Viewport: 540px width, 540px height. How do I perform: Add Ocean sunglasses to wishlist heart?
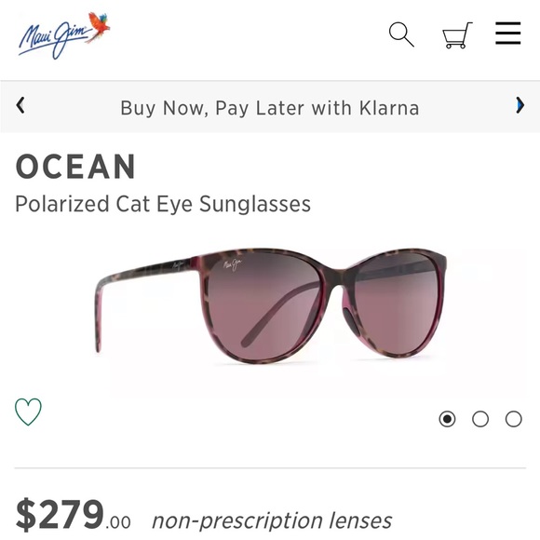(28, 412)
